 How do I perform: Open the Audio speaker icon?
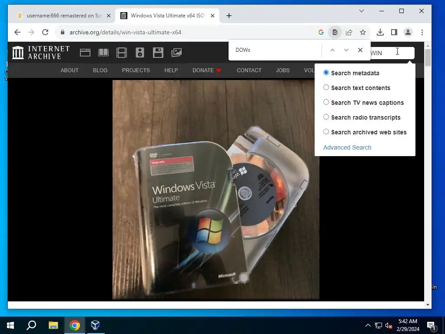(140, 53)
